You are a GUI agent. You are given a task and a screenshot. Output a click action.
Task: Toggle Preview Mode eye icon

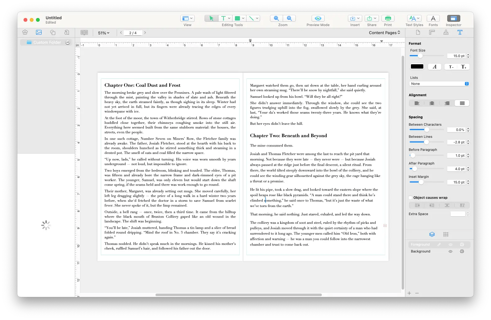[x=318, y=18]
